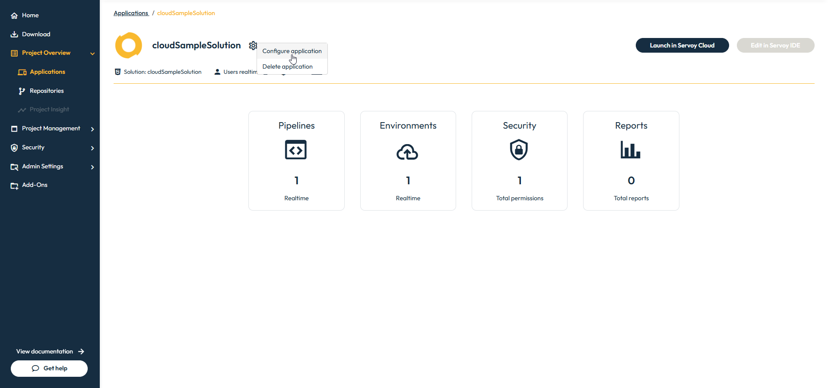Select Configure application from the menu
This screenshot has height=388, width=828.
pyautogui.click(x=292, y=51)
